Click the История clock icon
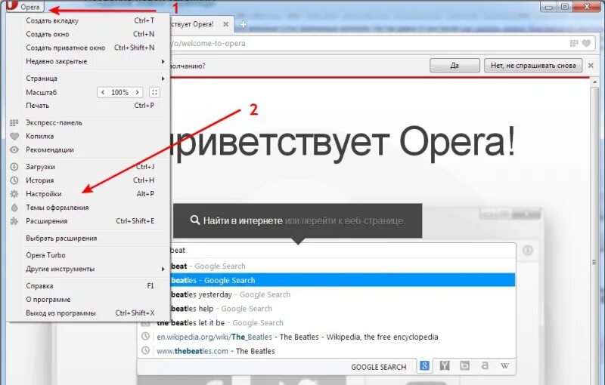Screen dimensions: 605x385 (14, 180)
